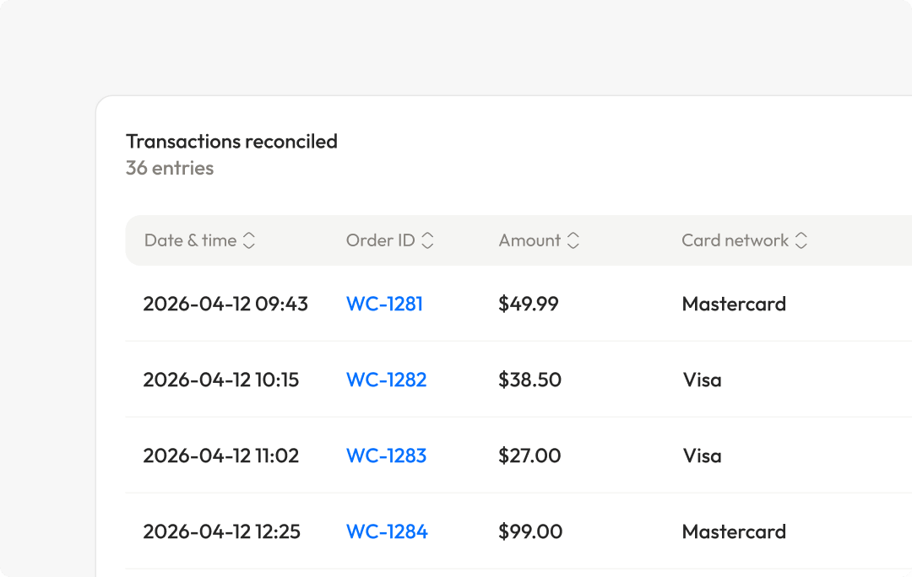Click the Order ID header label
Image resolution: width=912 pixels, height=577 pixels.
pyautogui.click(x=380, y=240)
